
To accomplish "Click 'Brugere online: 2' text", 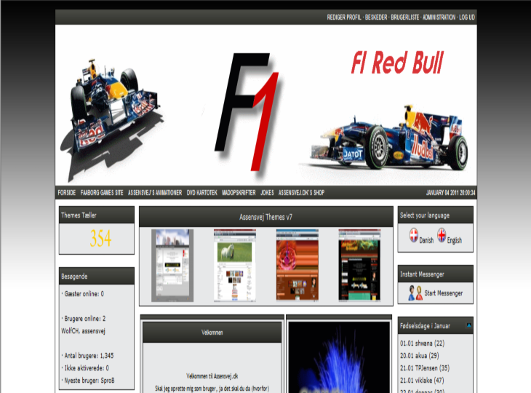I will [x=84, y=319].
